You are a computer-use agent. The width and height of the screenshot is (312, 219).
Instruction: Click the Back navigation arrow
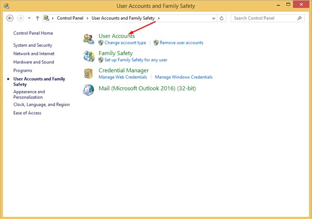(10, 18)
